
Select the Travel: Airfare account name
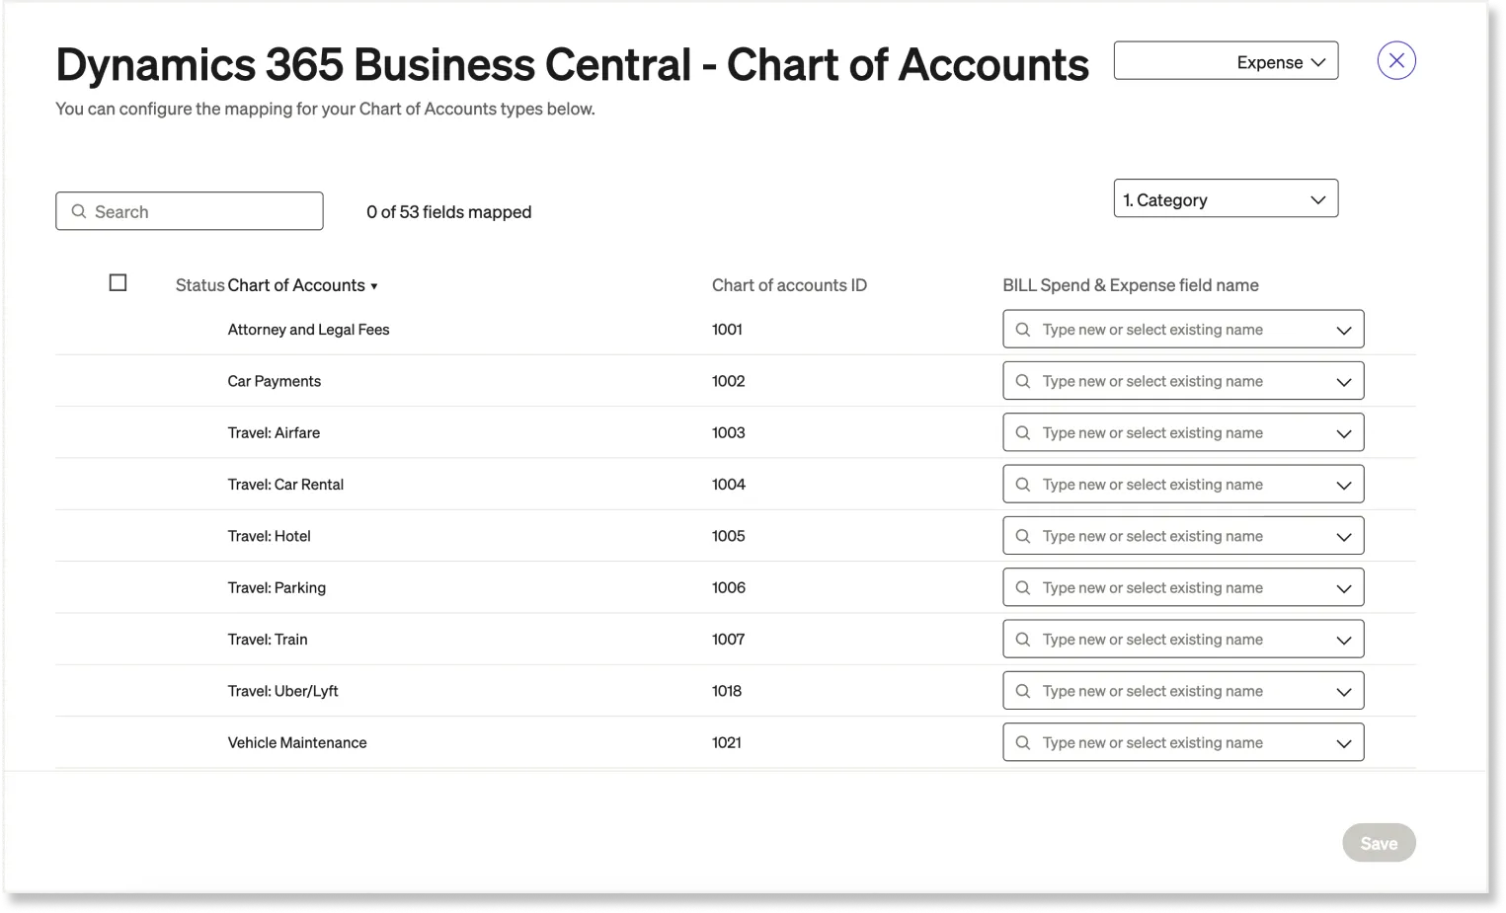click(274, 432)
